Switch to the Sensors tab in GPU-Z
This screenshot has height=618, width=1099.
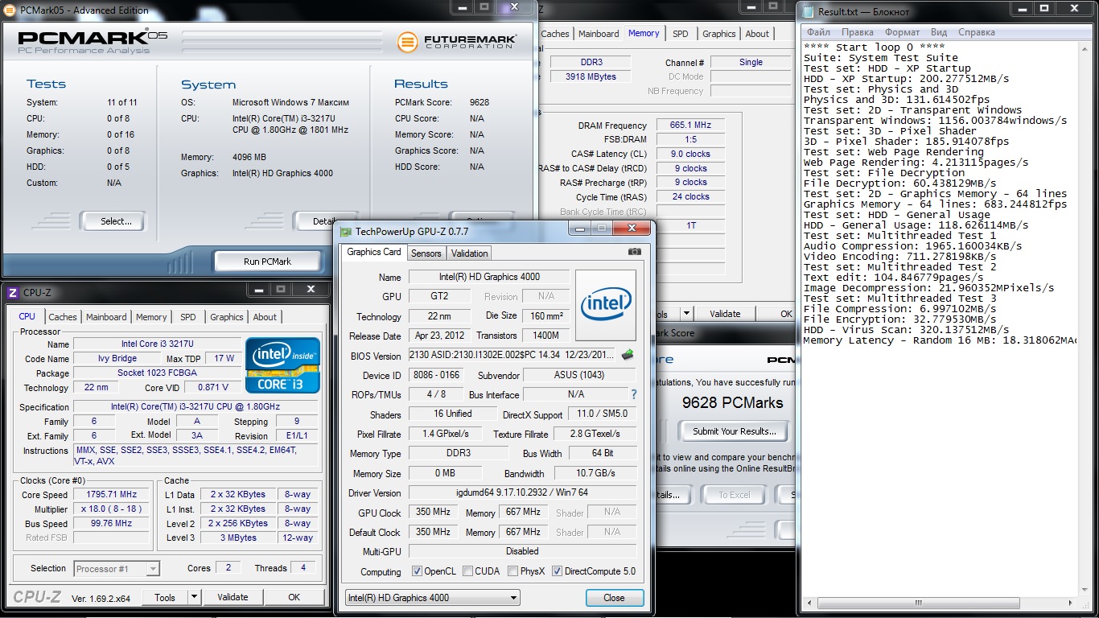[x=426, y=253]
